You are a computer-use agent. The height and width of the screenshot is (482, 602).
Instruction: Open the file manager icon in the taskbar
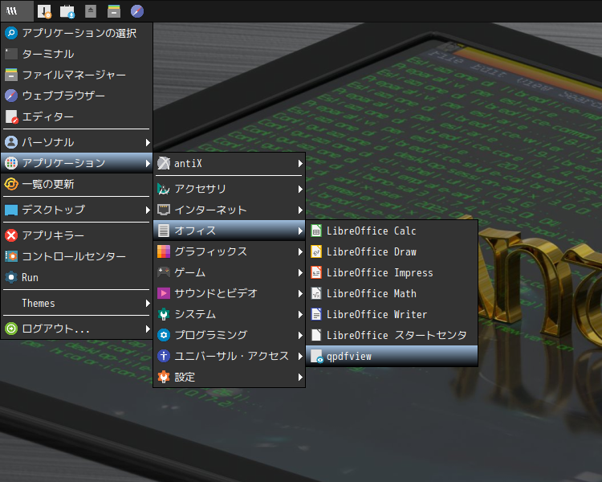pyautogui.click(x=114, y=11)
